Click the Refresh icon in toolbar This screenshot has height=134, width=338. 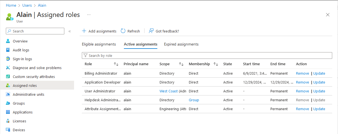(x=123, y=31)
